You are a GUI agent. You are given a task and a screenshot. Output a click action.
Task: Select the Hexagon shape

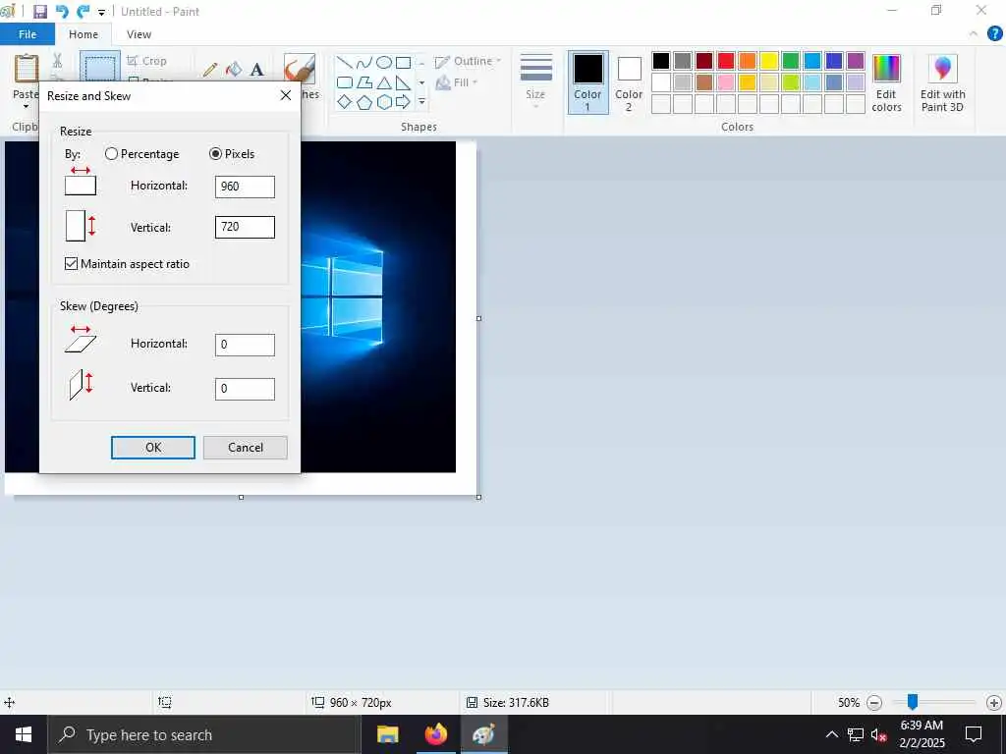pos(384,102)
